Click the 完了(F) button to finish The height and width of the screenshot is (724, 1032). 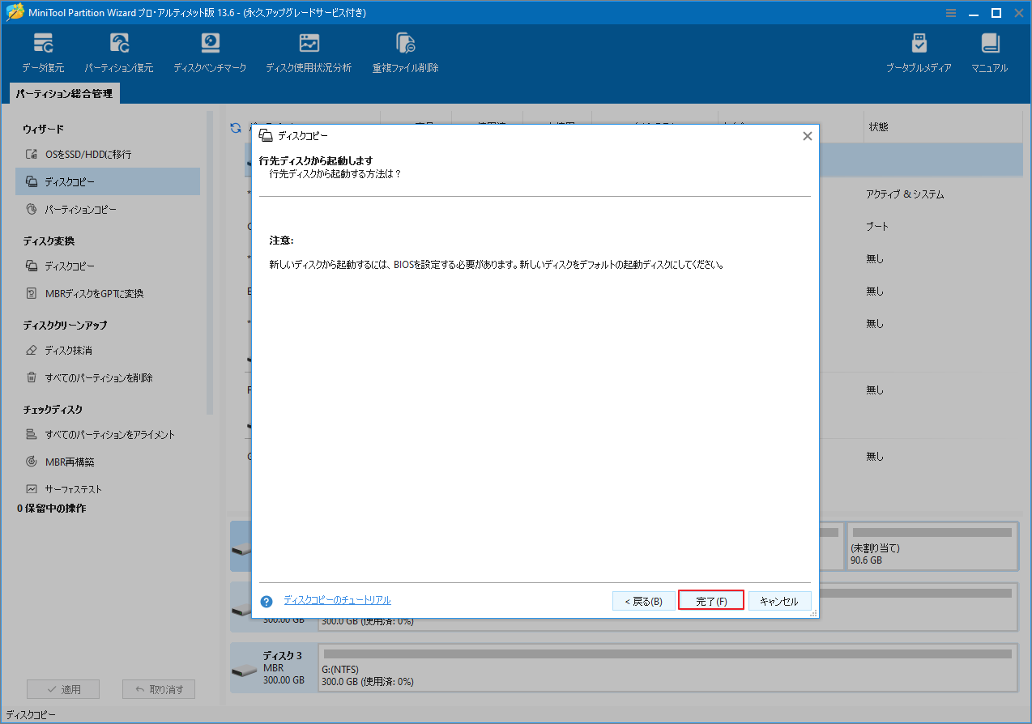tap(710, 600)
